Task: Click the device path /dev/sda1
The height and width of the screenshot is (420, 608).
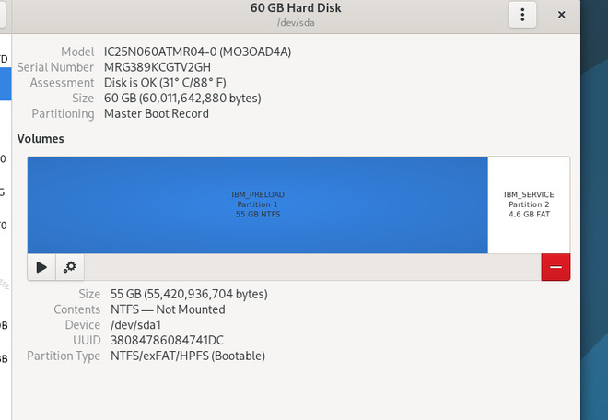Action: pos(135,325)
